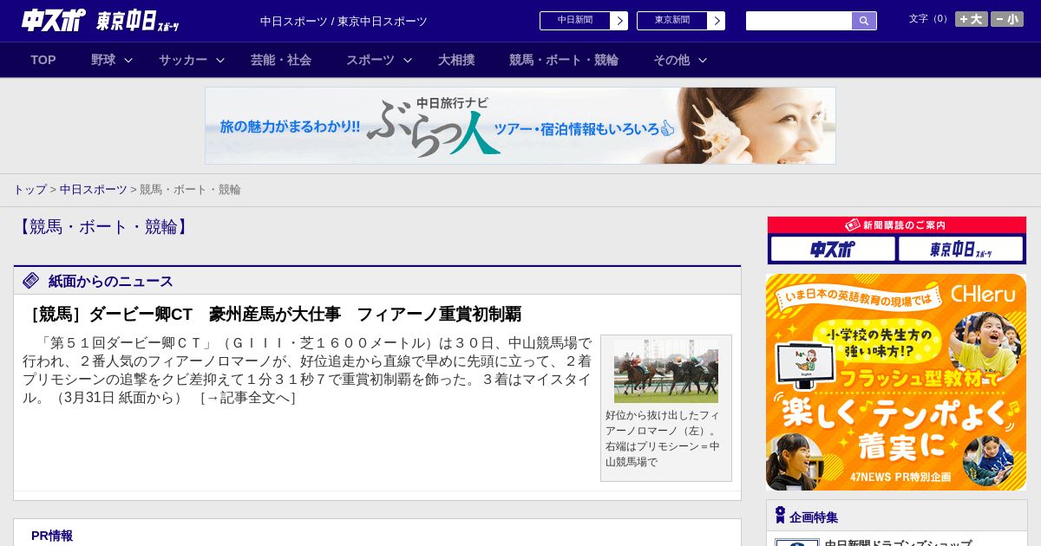This screenshot has height=546, width=1041.
Task: Increase text size with ＋大 button
Action: 971,19
